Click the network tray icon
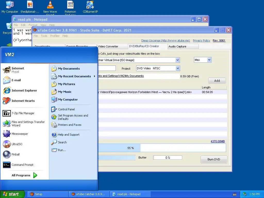Viewport: 264px width, 198px height. (245, 194)
